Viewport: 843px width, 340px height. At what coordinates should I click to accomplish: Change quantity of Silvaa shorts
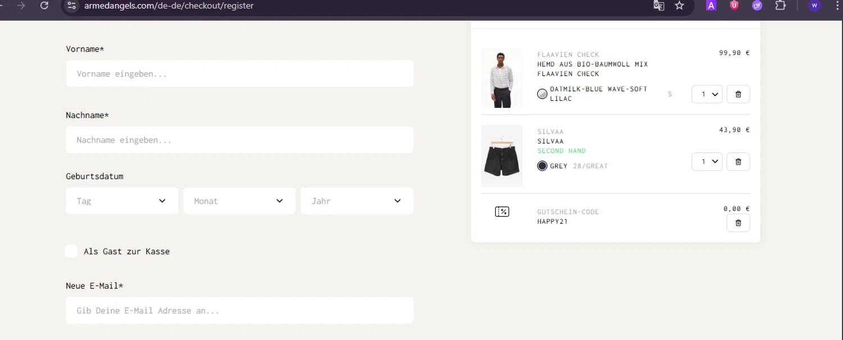pos(707,162)
